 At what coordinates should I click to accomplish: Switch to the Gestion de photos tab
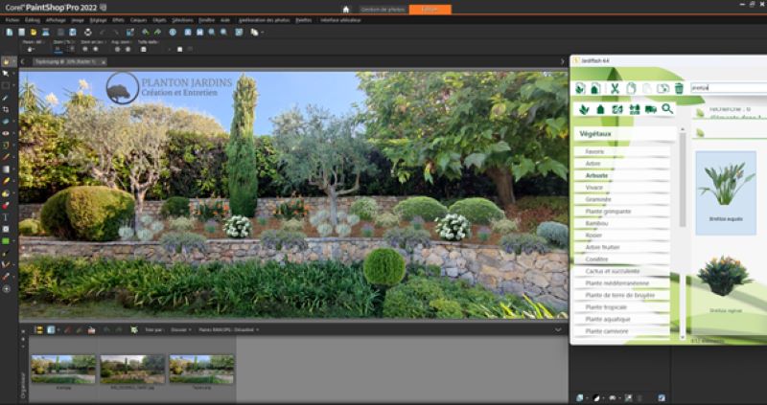(383, 9)
